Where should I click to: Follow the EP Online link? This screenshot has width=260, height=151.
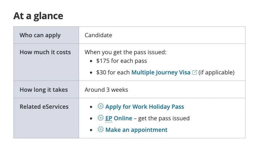click(x=119, y=118)
